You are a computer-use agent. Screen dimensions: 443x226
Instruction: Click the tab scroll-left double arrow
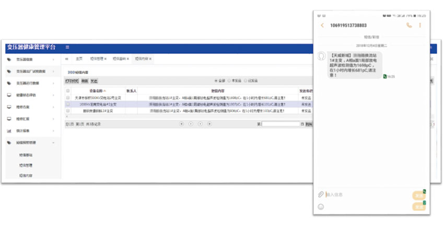pyautogui.click(x=66, y=59)
